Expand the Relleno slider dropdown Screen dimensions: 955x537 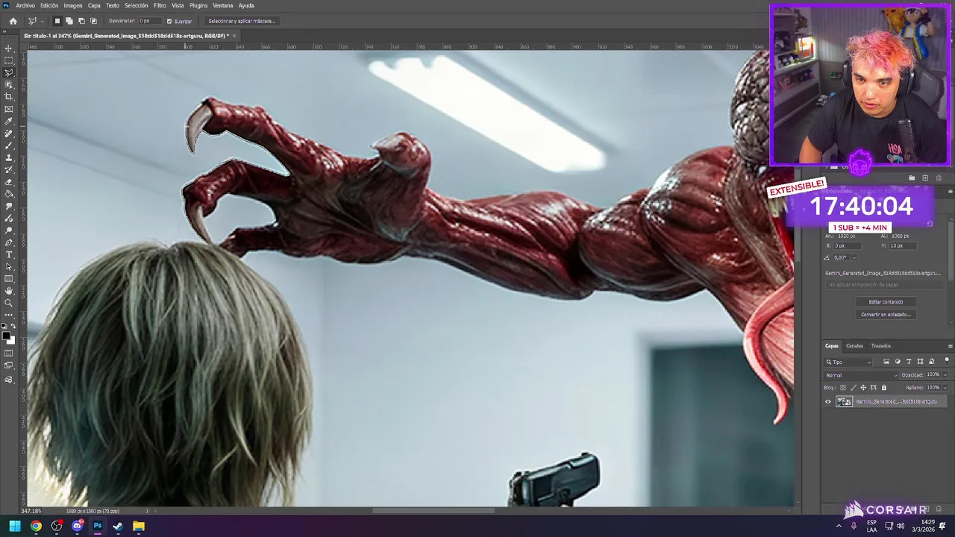(x=945, y=388)
